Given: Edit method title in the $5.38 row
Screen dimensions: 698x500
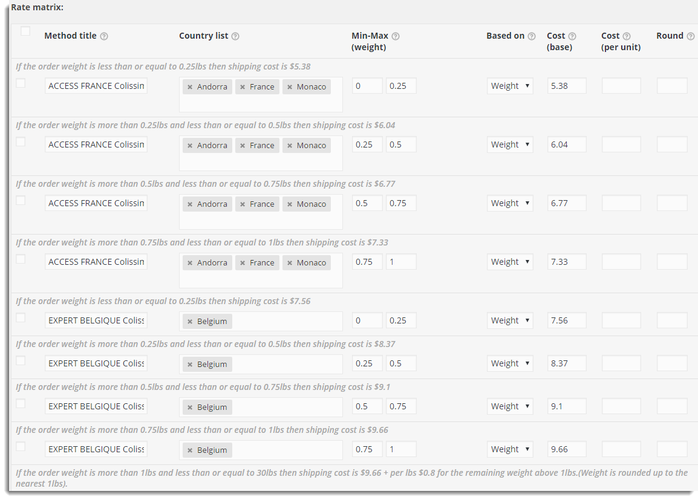Looking at the screenshot, I should pos(96,86).
